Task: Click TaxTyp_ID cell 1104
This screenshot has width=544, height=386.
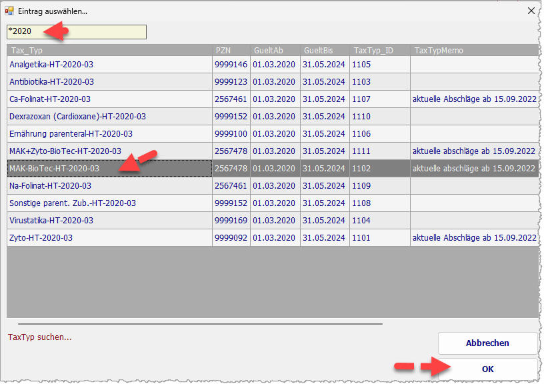Action: click(x=380, y=221)
